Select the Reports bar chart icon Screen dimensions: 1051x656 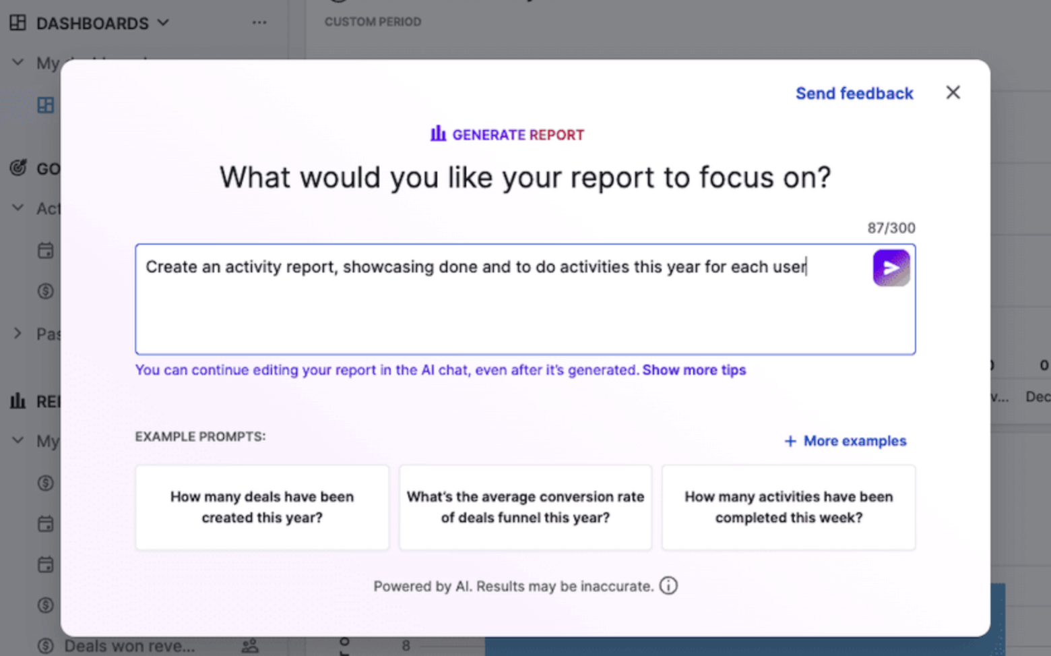click(17, 401)
